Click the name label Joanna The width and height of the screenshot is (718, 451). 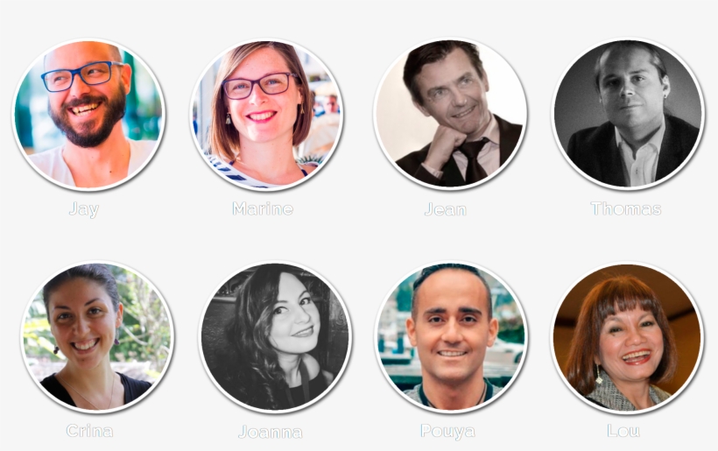click(271, 432)
